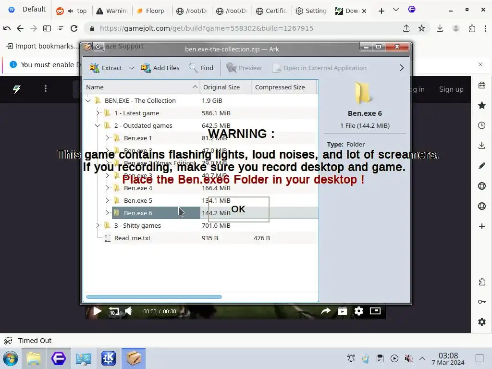The width and height of the screenshot is (492, 369).
Task: Select the Read_me.txt file
Action: (x=133, y=238)
